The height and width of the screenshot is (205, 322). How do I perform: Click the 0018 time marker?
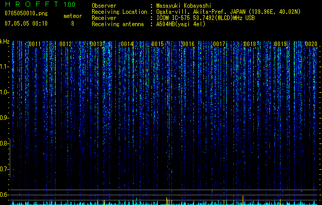click(x=250, y=44)
